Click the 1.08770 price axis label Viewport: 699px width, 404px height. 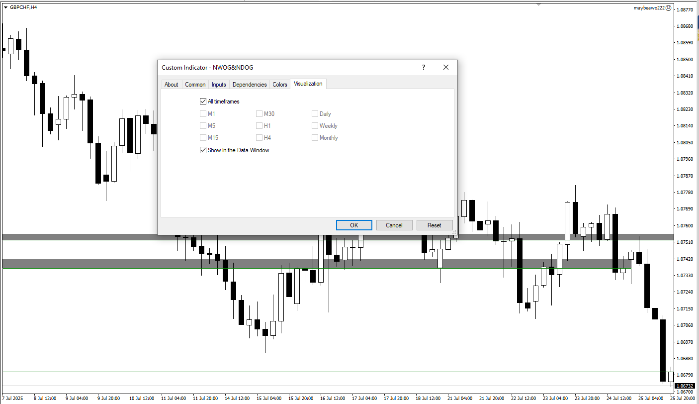pos(685,9)
